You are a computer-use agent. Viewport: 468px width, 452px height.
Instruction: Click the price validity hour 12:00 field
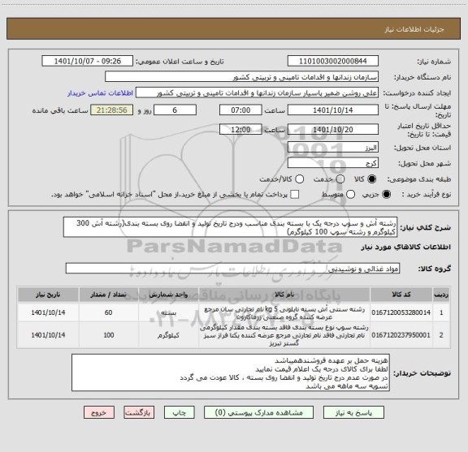[240, 129]
